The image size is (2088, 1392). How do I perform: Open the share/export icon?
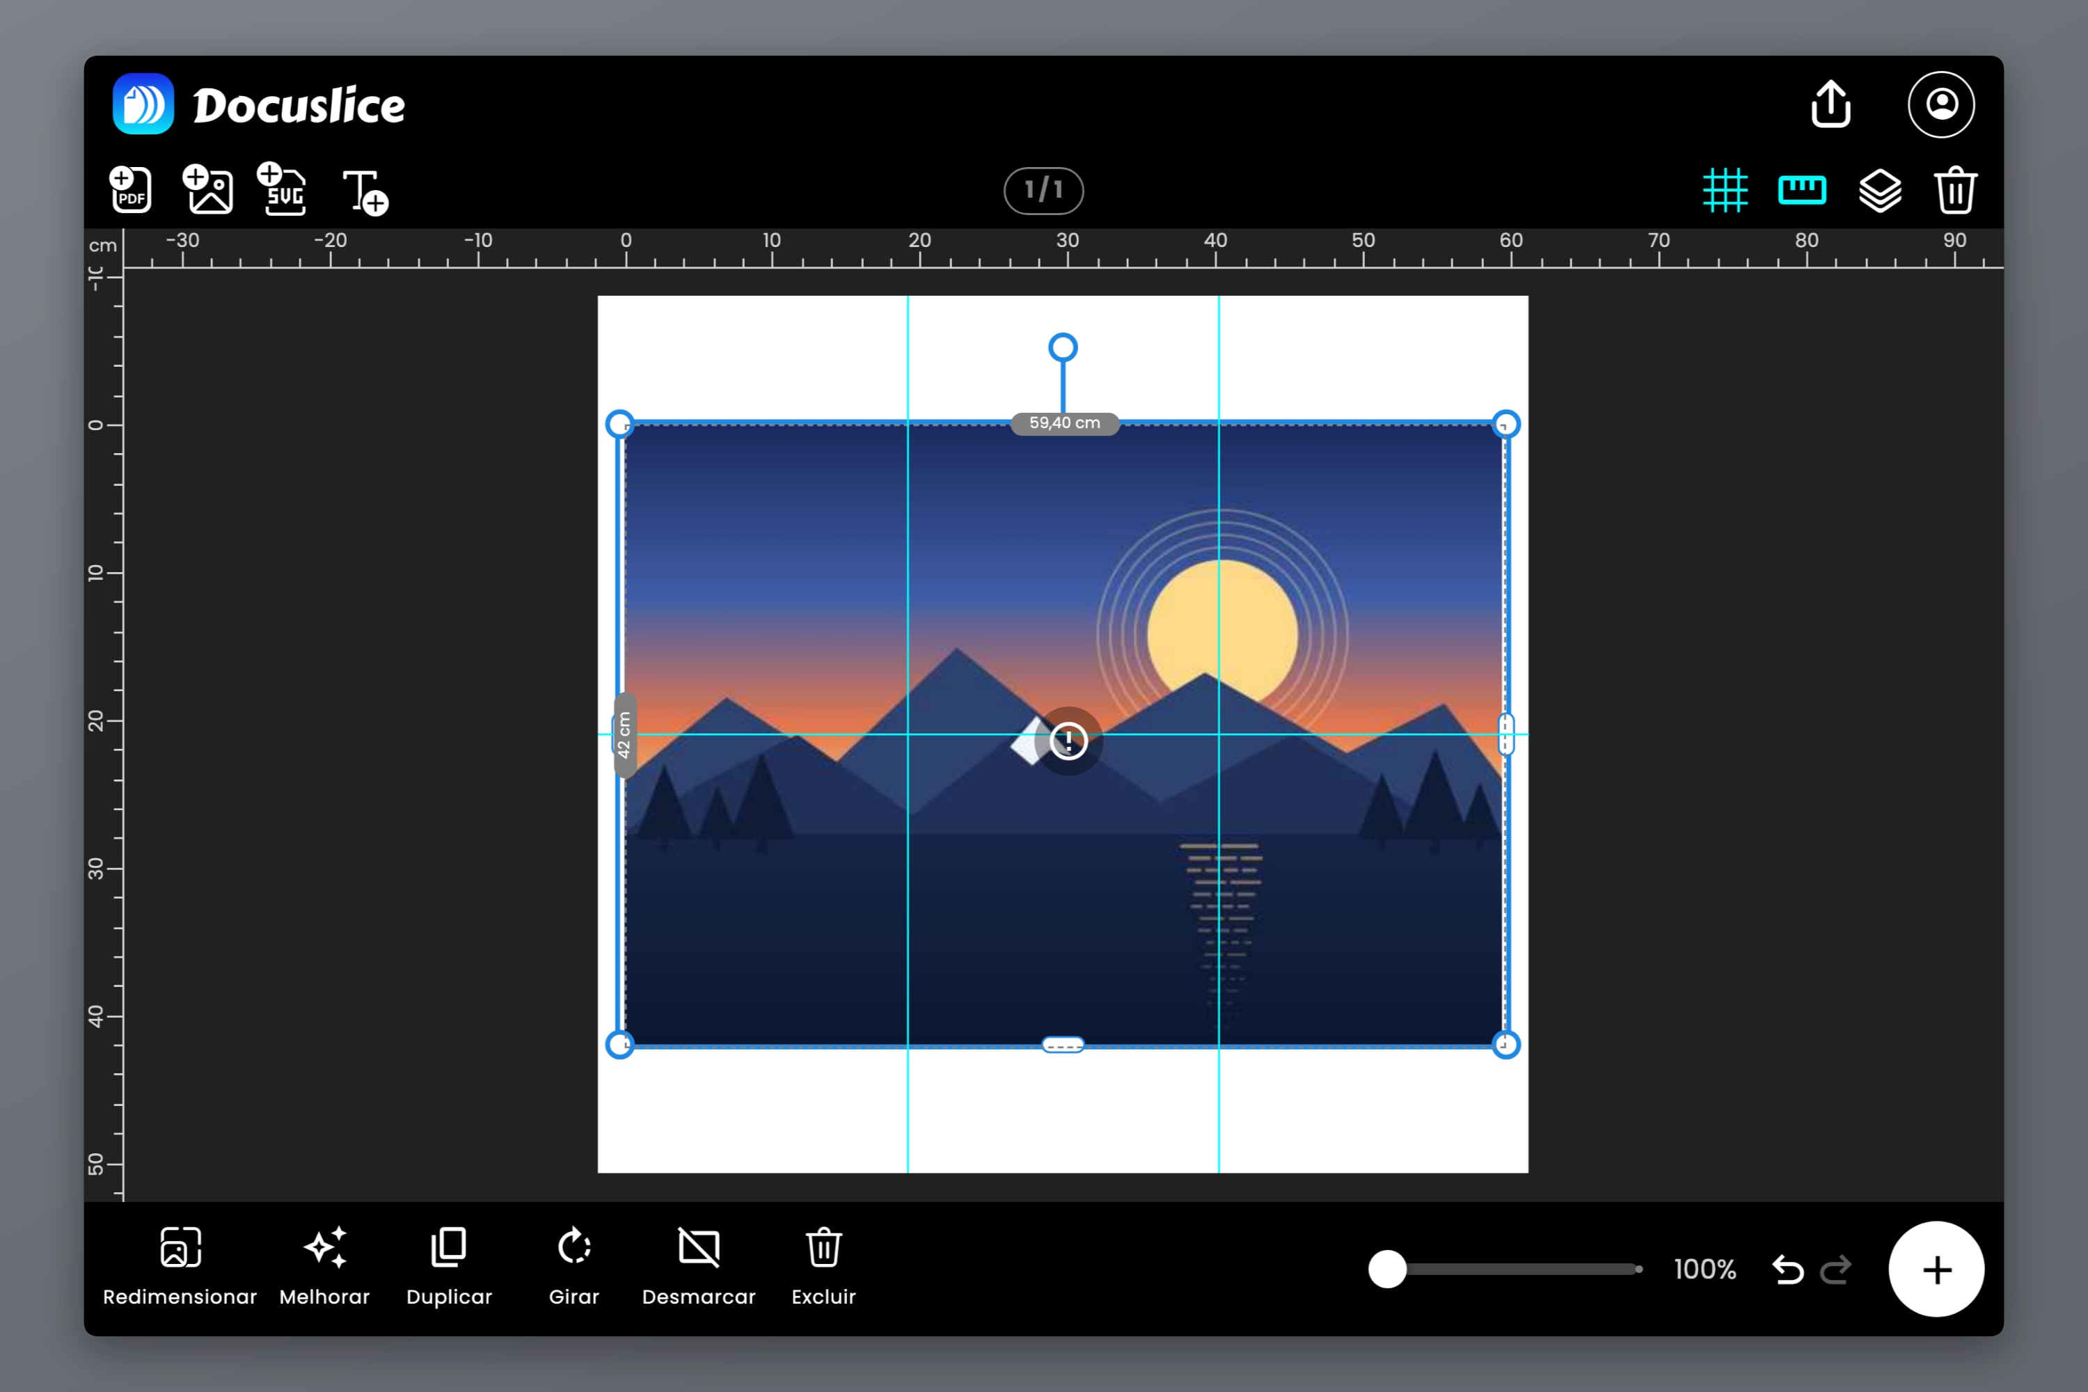1830,105
